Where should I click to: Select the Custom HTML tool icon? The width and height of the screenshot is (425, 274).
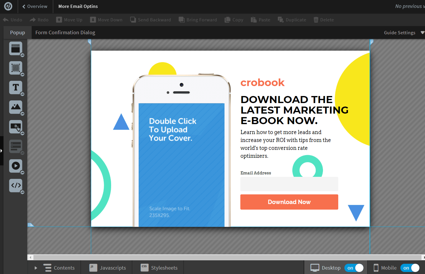pyautogui.click(x=16, y=186)
